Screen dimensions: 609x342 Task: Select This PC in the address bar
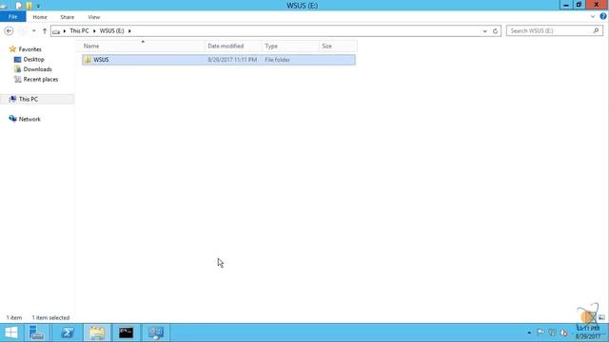pyautogui.click(x=79, y=31)
